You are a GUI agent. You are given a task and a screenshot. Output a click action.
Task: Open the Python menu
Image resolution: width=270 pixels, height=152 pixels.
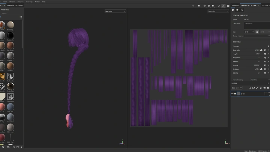37,2
